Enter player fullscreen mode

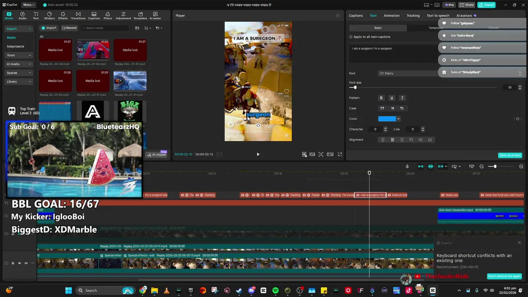point(340,154)
